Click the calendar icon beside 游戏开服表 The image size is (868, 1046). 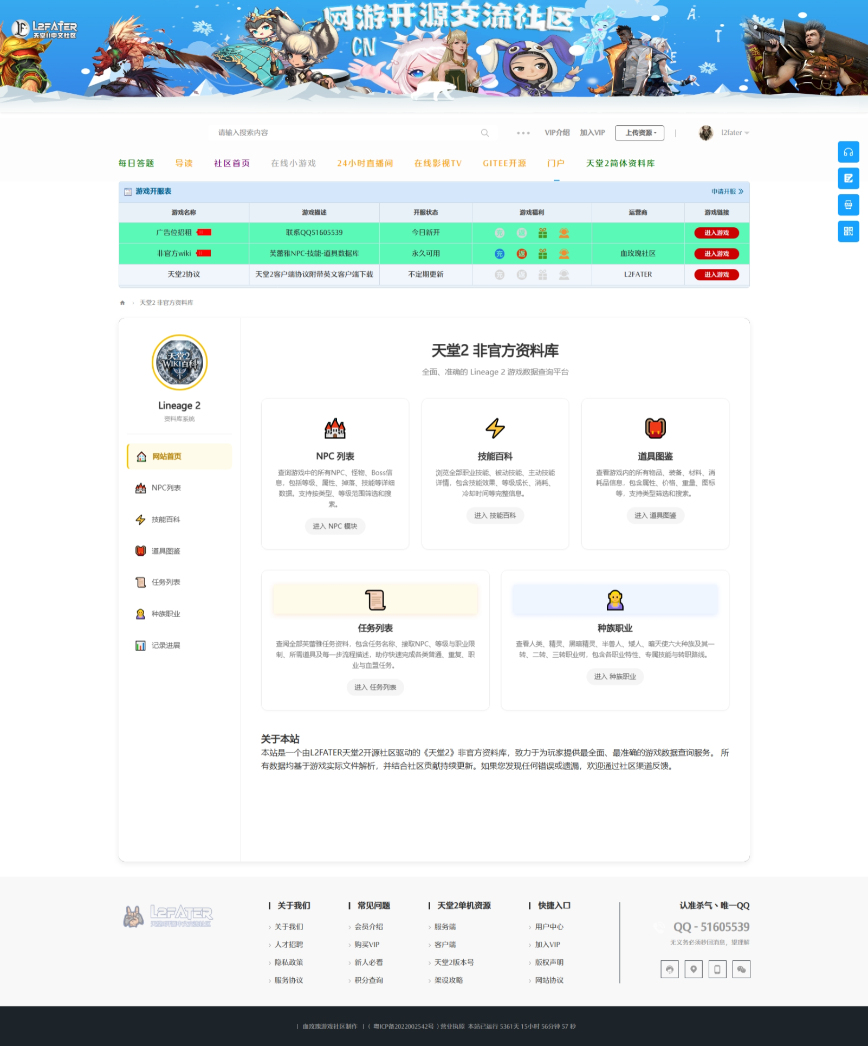[x=128, y=191]
